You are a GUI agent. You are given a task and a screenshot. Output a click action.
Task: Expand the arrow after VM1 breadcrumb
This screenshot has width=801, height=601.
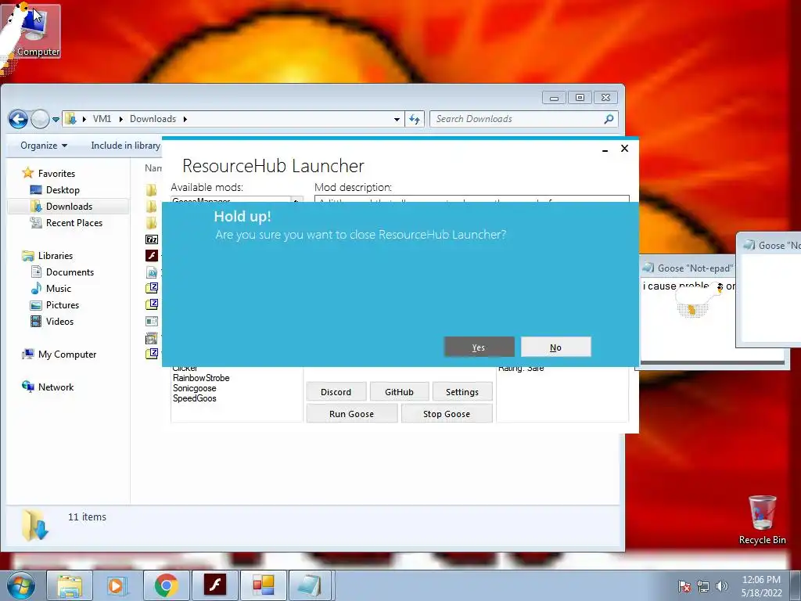(x=121, y=119)
